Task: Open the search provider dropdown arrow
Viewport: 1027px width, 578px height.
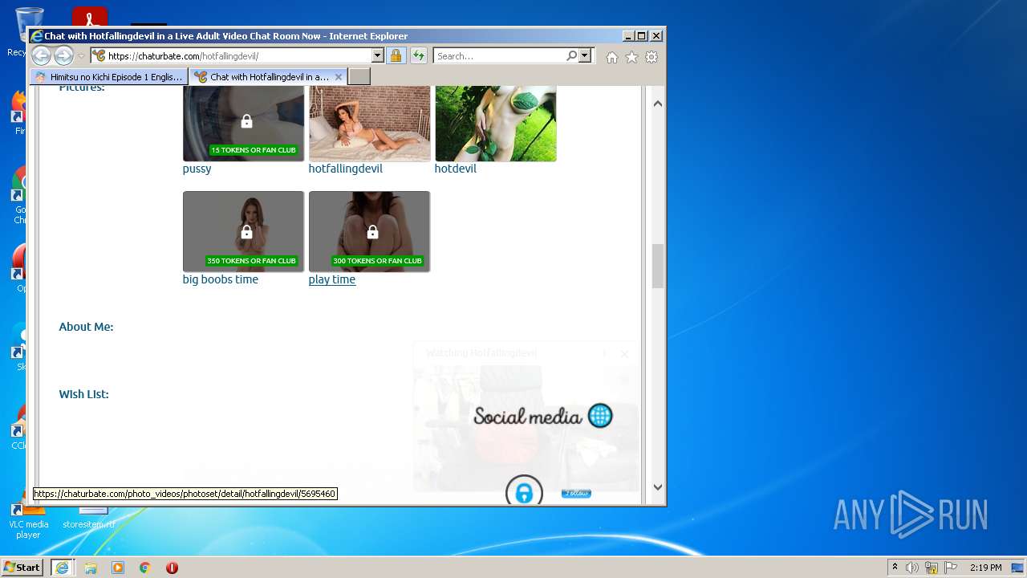Action: pyautogui.click(x=585, y=56)
